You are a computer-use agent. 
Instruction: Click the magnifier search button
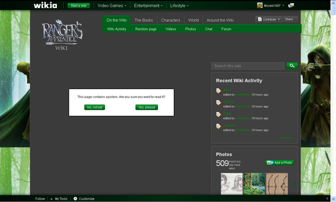coord(292,66)
